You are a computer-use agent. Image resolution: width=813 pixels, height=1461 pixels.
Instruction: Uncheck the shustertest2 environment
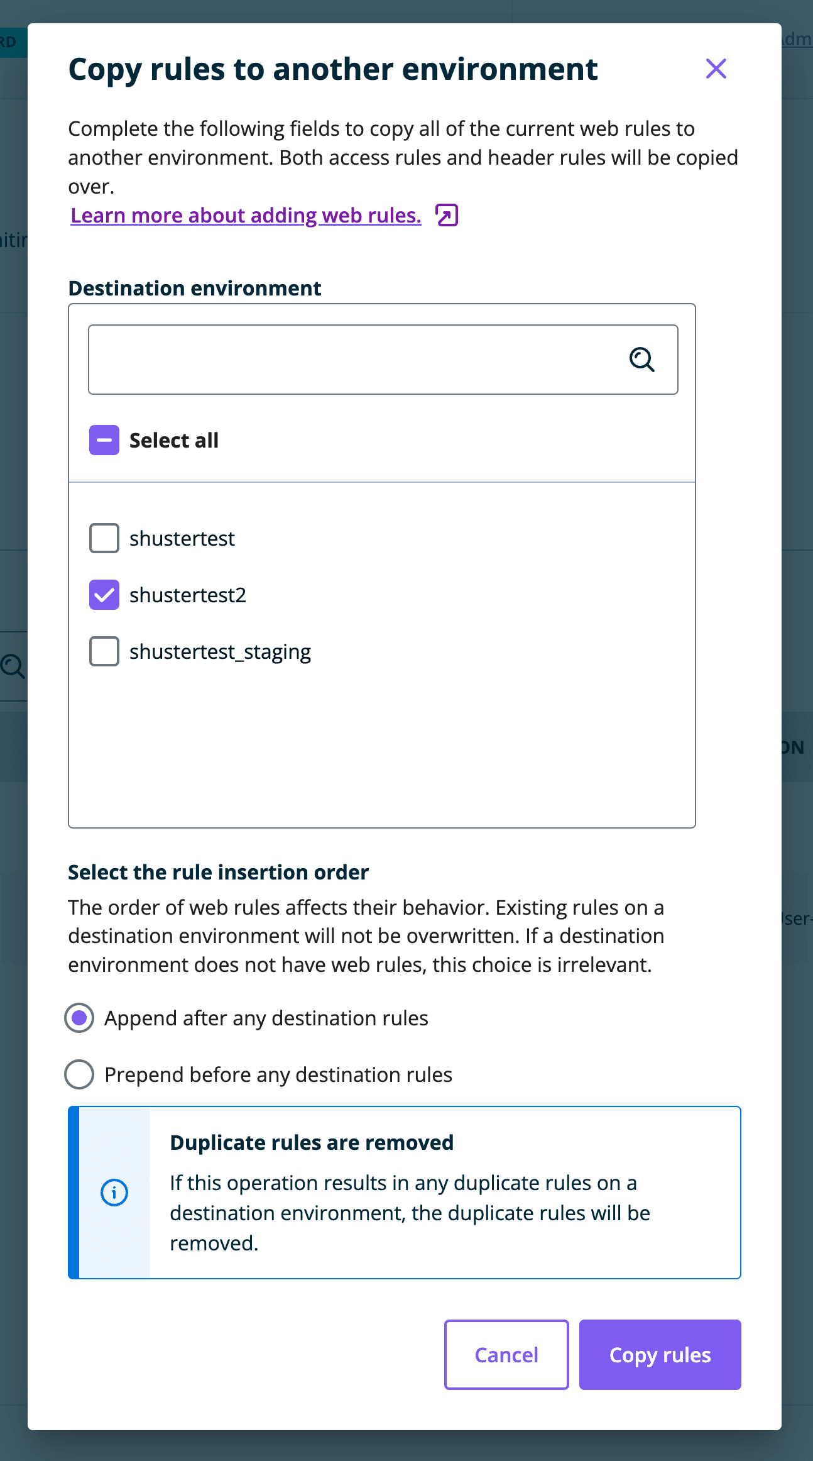[x=104, y=594]
